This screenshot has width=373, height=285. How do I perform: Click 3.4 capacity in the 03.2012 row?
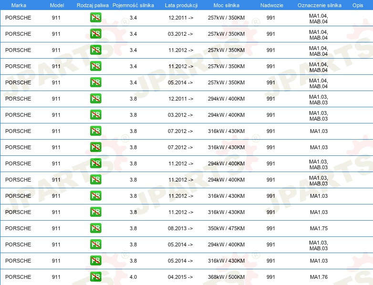133,34
